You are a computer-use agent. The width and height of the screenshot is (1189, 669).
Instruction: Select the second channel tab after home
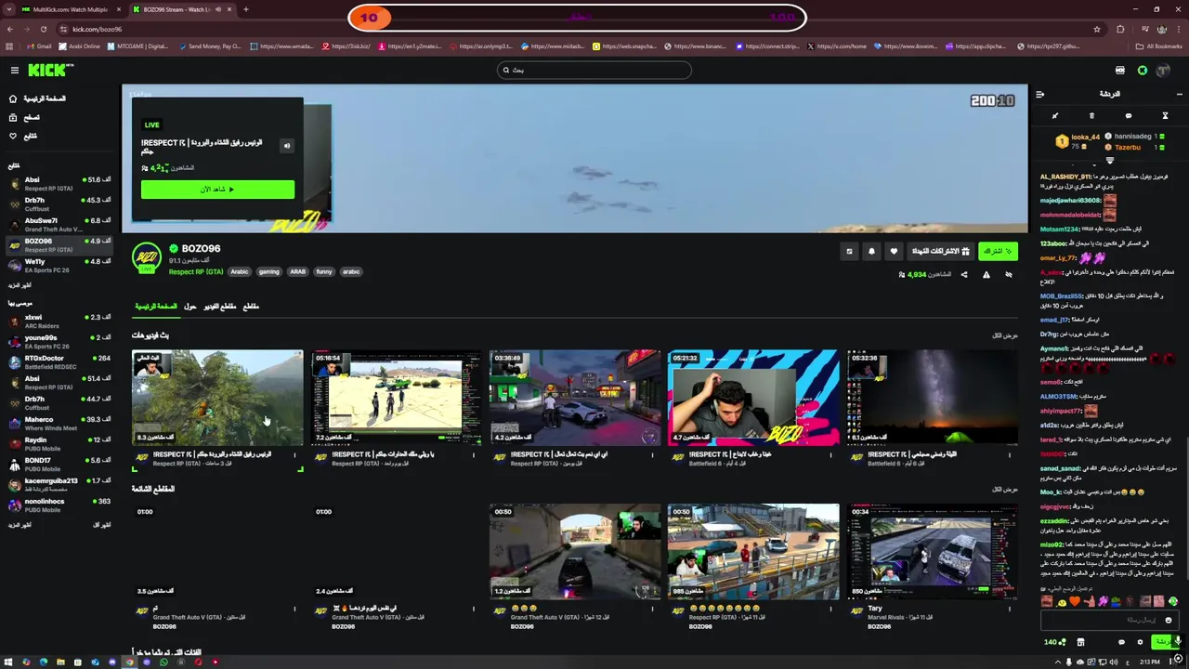click(190, 307)
